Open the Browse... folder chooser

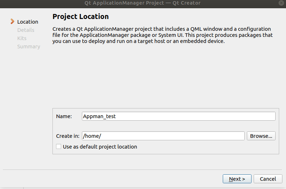[261, 136]
